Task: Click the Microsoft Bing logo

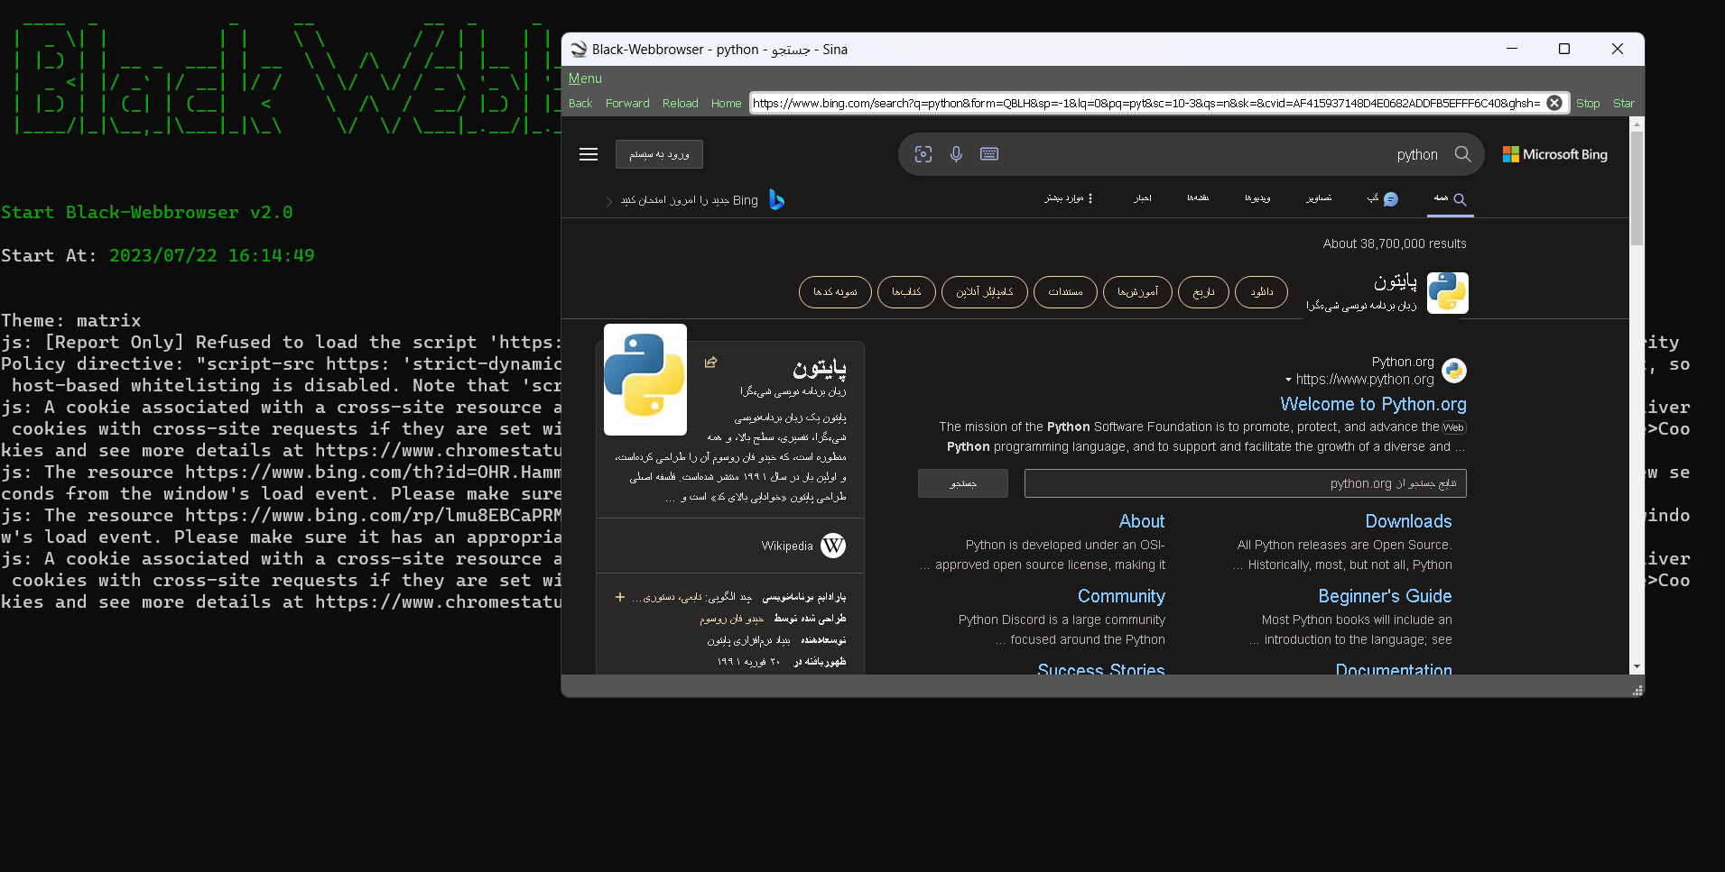Action: pyautogui.click(x=1554, y=154)
